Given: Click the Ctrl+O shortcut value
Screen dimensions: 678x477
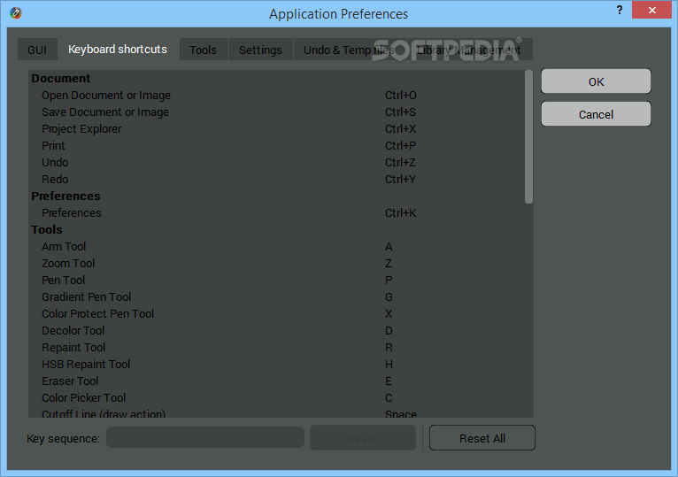Looking at the screenshot, I should click(400, 96).
